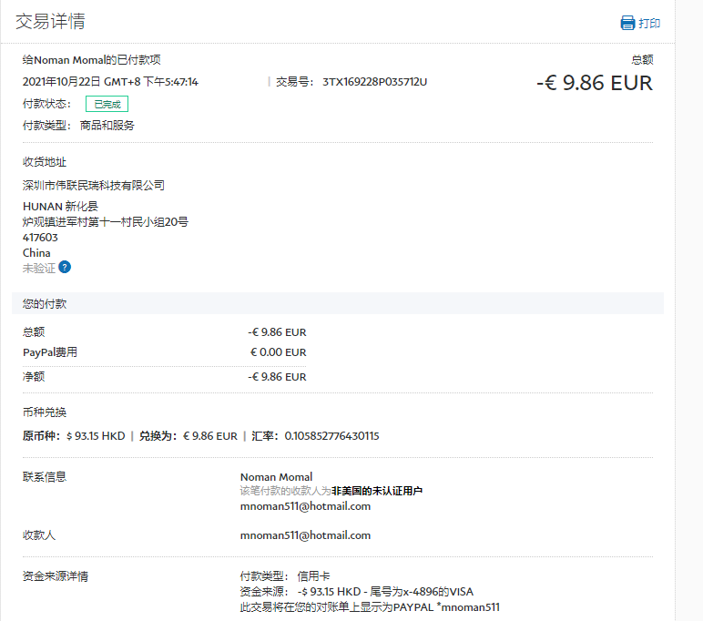Viewport: 703px width, 621px height.
Task: Click the 未验证 unverified address label
Action: [38, 268]
